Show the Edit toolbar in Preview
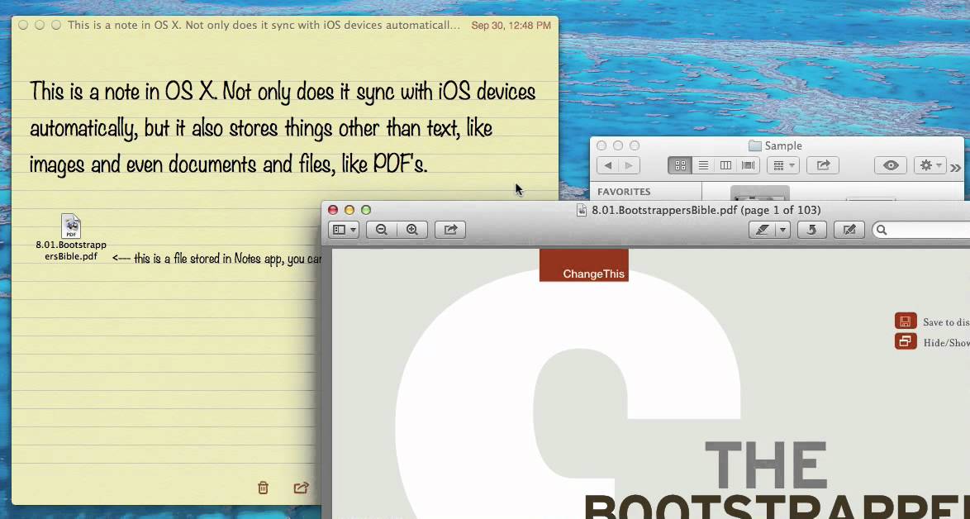970x519 pixels. tap(849, 230)
